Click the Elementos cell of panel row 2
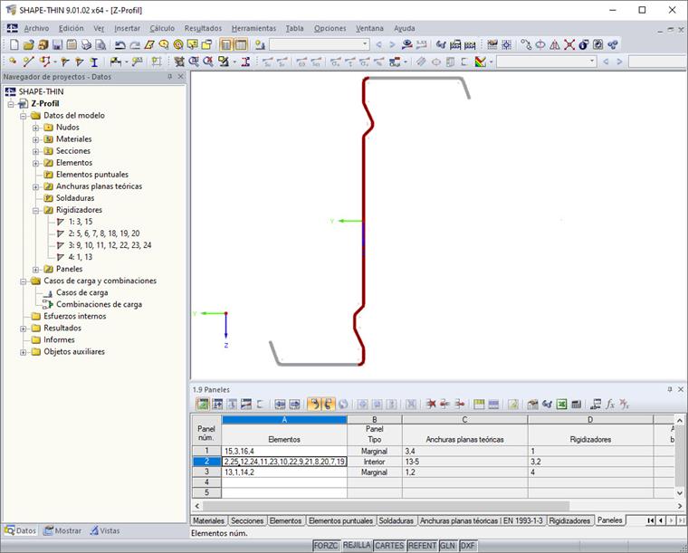 284,462
